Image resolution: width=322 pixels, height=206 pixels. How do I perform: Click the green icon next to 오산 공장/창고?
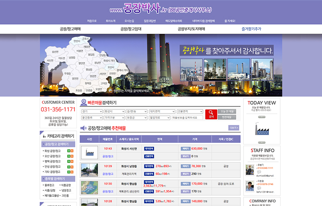pyautogui.click(x=69, y=156)
